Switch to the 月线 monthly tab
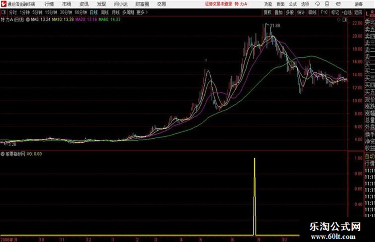 click(116, 12)
